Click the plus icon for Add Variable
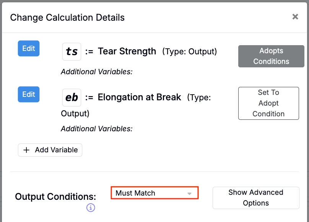The width and height of the screenshot is (309, 222). click(x=26, y=150)
